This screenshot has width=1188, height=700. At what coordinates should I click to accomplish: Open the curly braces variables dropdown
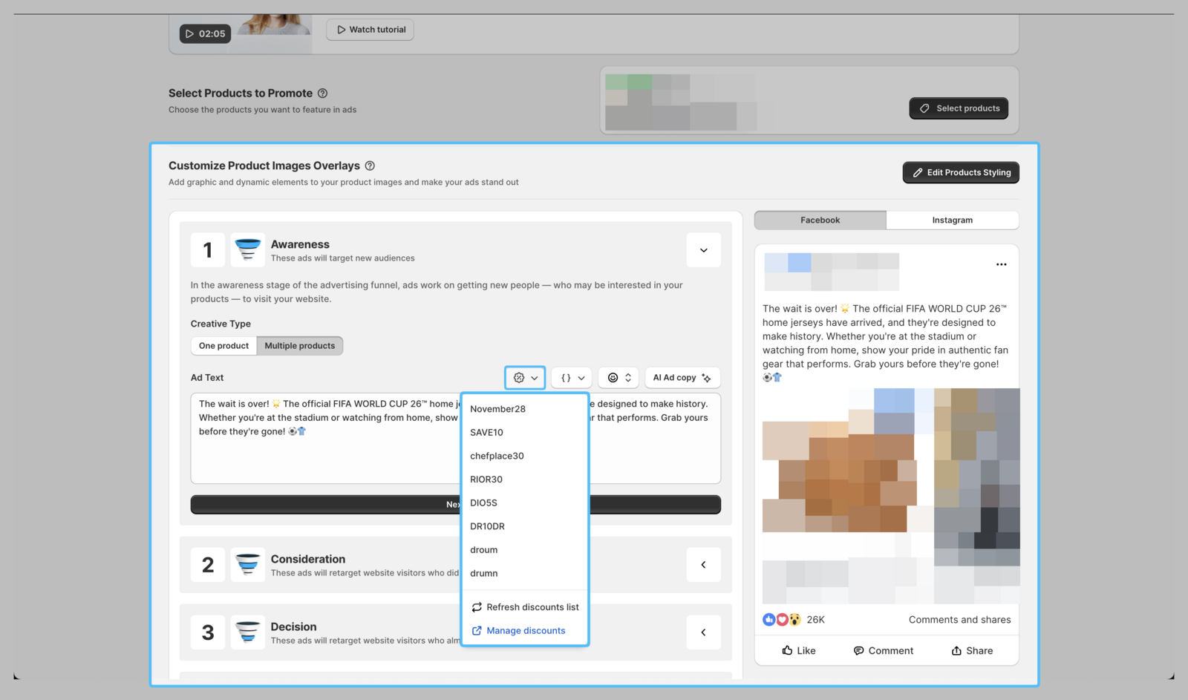[x=572, y=378]
